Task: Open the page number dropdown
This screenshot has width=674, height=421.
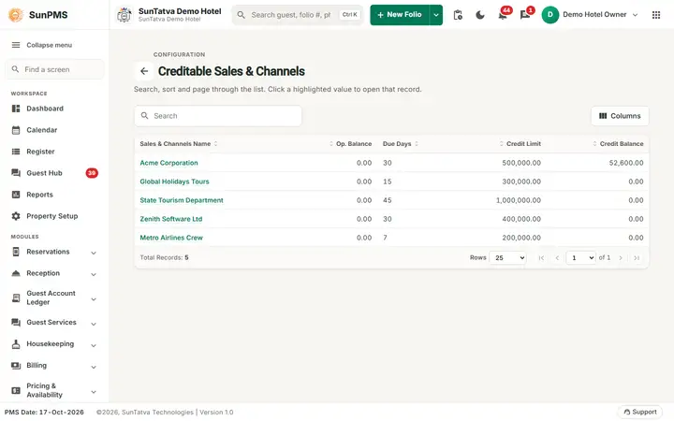Action: (x=580, y=258)
